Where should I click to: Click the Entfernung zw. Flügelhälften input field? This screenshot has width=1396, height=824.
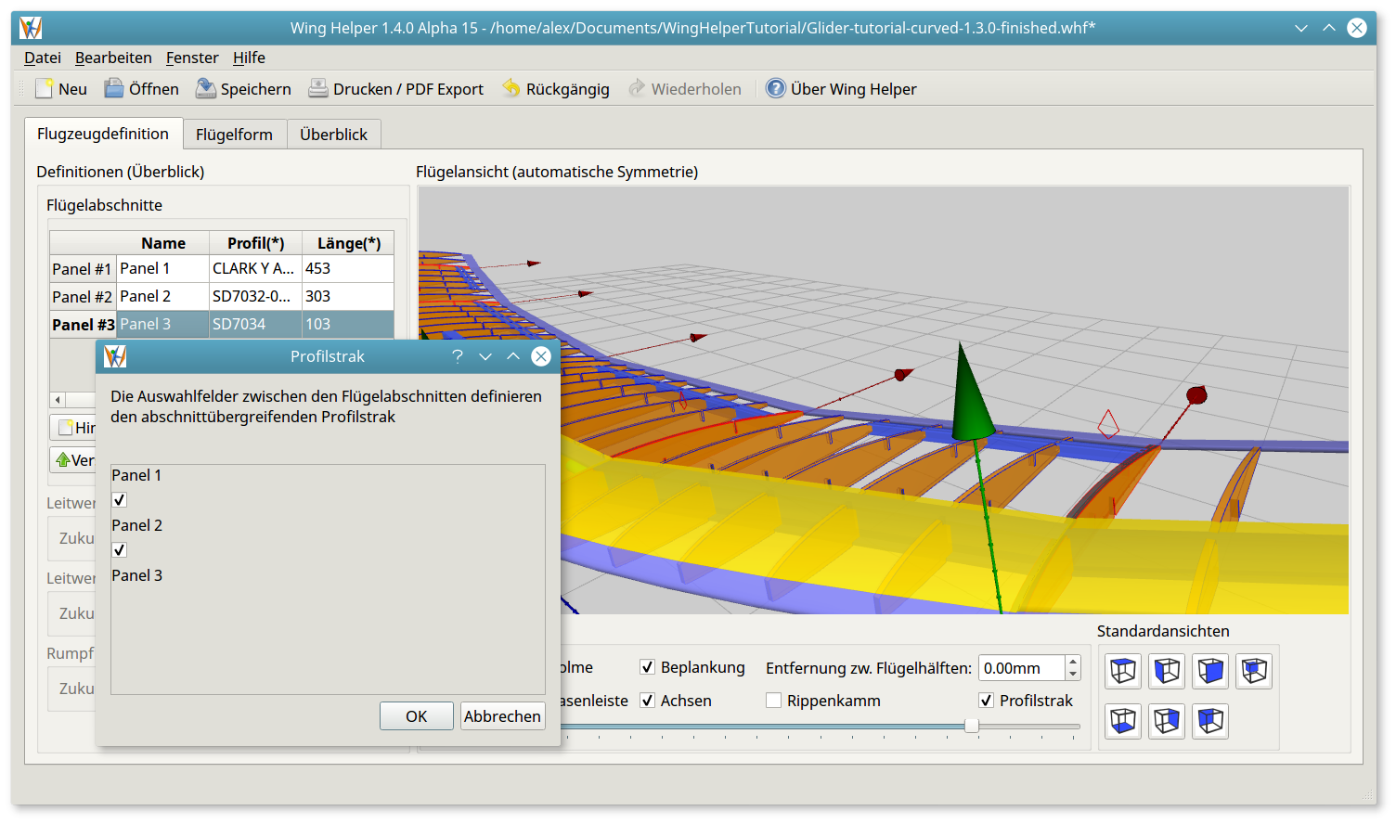1021,668
